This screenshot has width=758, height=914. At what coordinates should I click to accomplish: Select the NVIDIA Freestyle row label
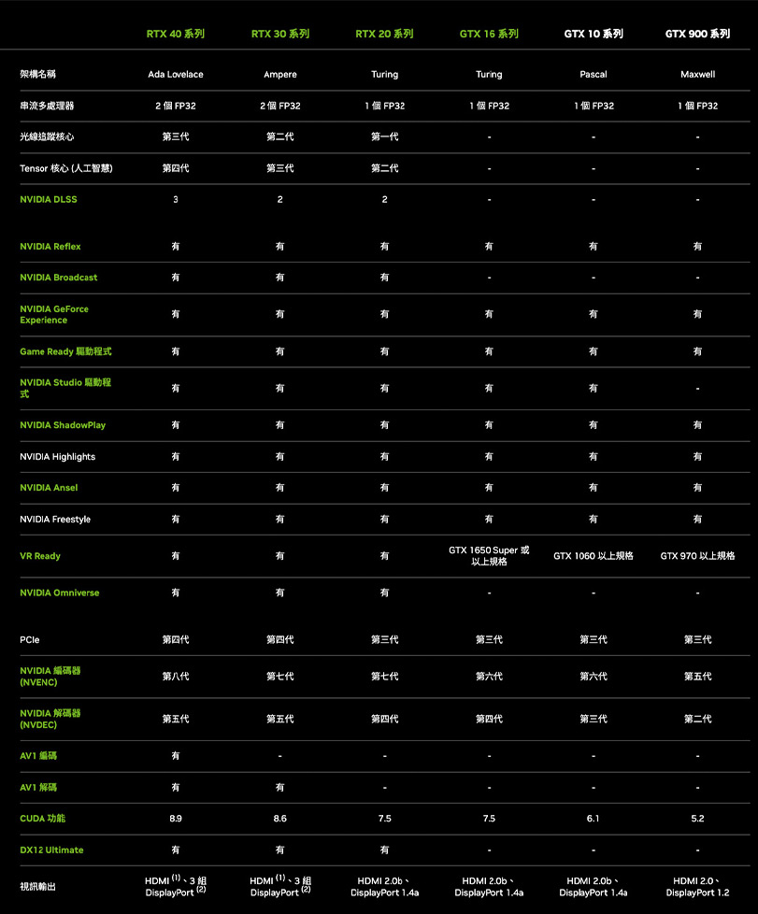click(55, 519)
